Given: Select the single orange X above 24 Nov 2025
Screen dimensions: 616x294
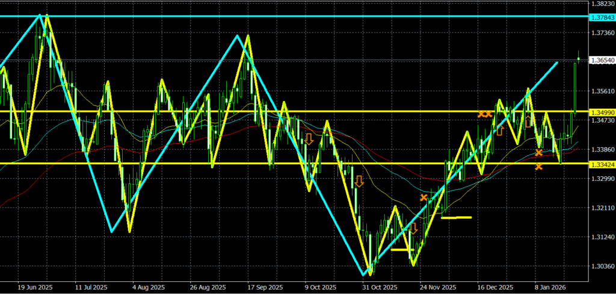Looking at the screenshot, I should [424, 197].
